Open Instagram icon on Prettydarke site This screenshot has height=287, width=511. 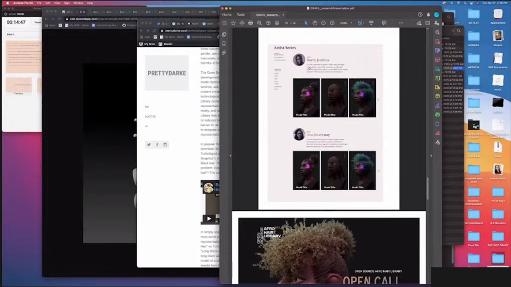tap(165, 144)
